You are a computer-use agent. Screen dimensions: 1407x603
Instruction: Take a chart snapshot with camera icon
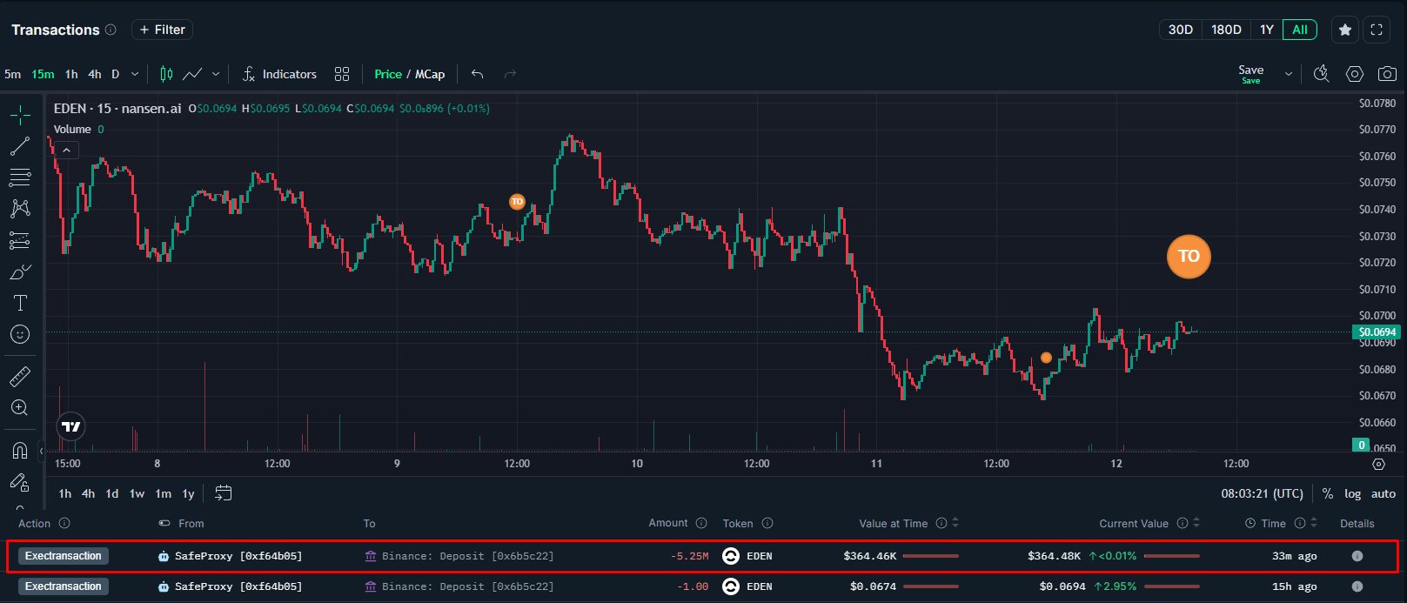[x=1387, y=74]
